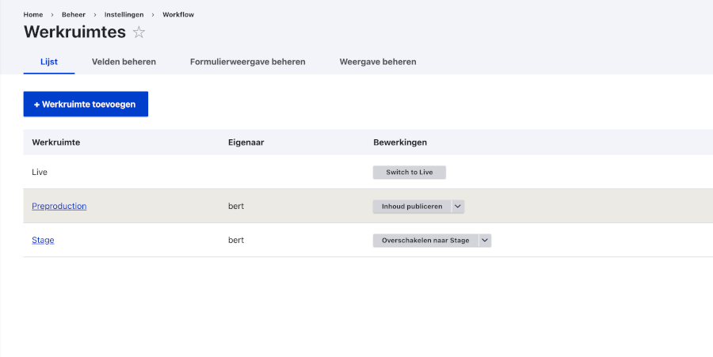Open the Formulierweergave beheren tab
Screen dimensions: 713x357
pos(248,62)
